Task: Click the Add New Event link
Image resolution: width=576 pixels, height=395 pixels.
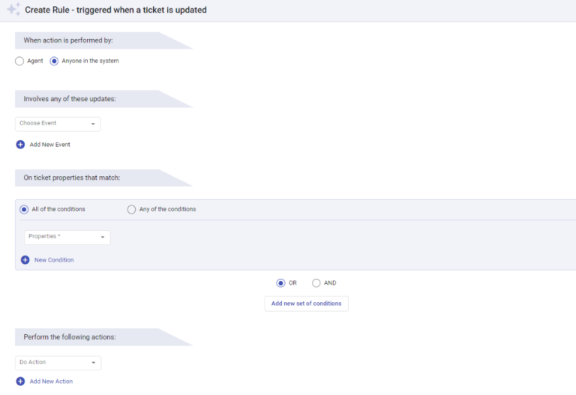Action: tap(50, 144)
